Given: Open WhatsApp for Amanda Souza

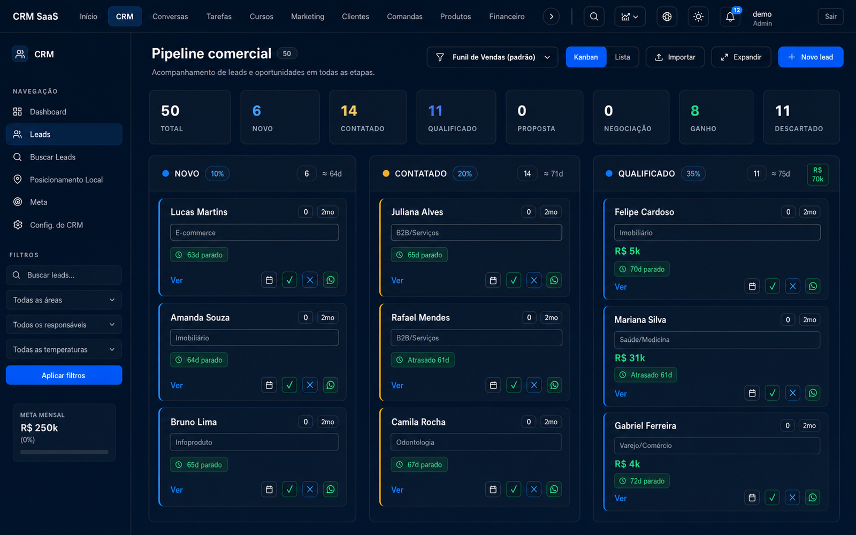Looking at the screenshot, I should coord(331,385).
